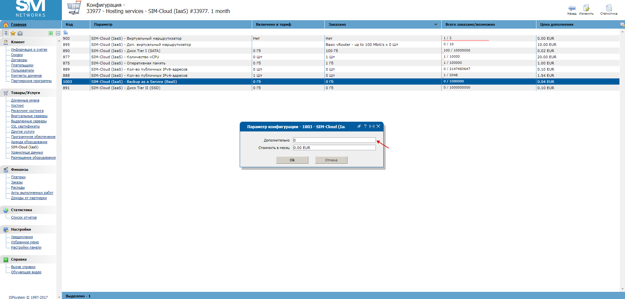The height and width of the screenshot is (299, 625).
Task: Open the Статистика toolbar icon
Action: point(608,8)
